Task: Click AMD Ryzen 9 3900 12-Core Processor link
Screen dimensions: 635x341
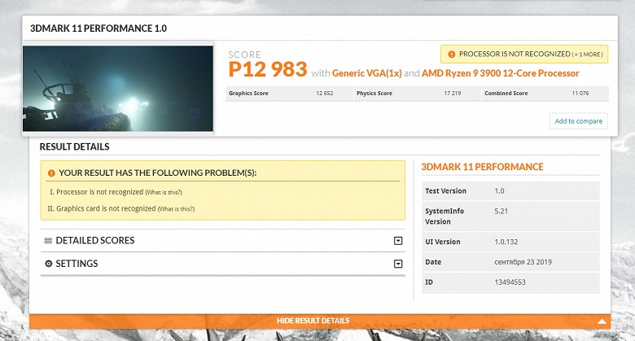Action: (x=500, y=73)
